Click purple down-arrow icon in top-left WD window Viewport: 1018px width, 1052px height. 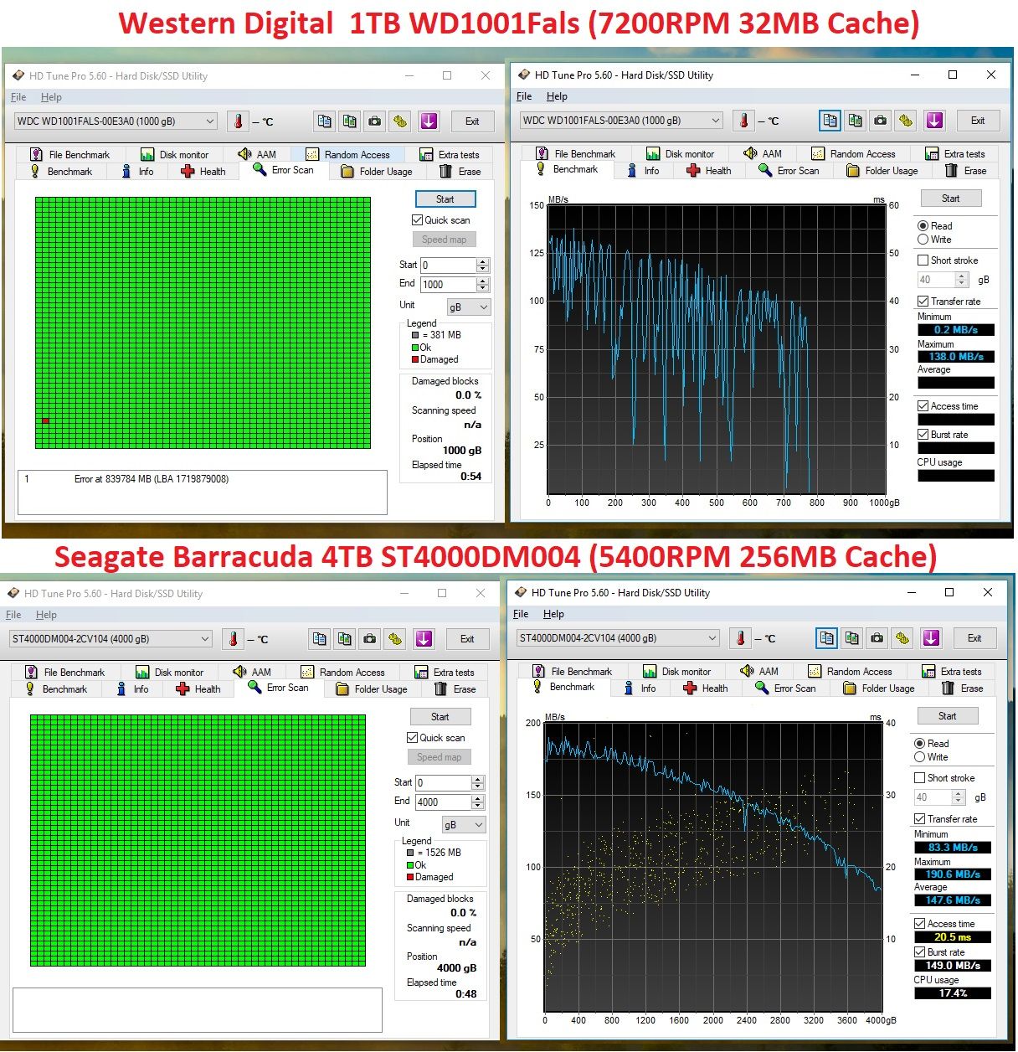pos(429,121)
